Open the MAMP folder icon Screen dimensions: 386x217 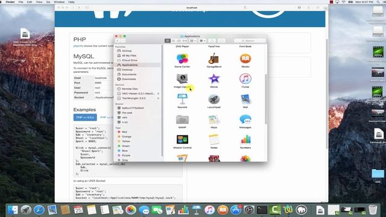click(x=182, y=119)
